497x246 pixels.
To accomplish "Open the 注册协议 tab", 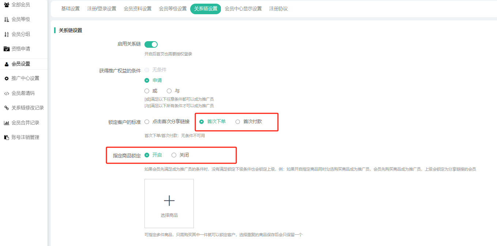I will click(278, 9).
